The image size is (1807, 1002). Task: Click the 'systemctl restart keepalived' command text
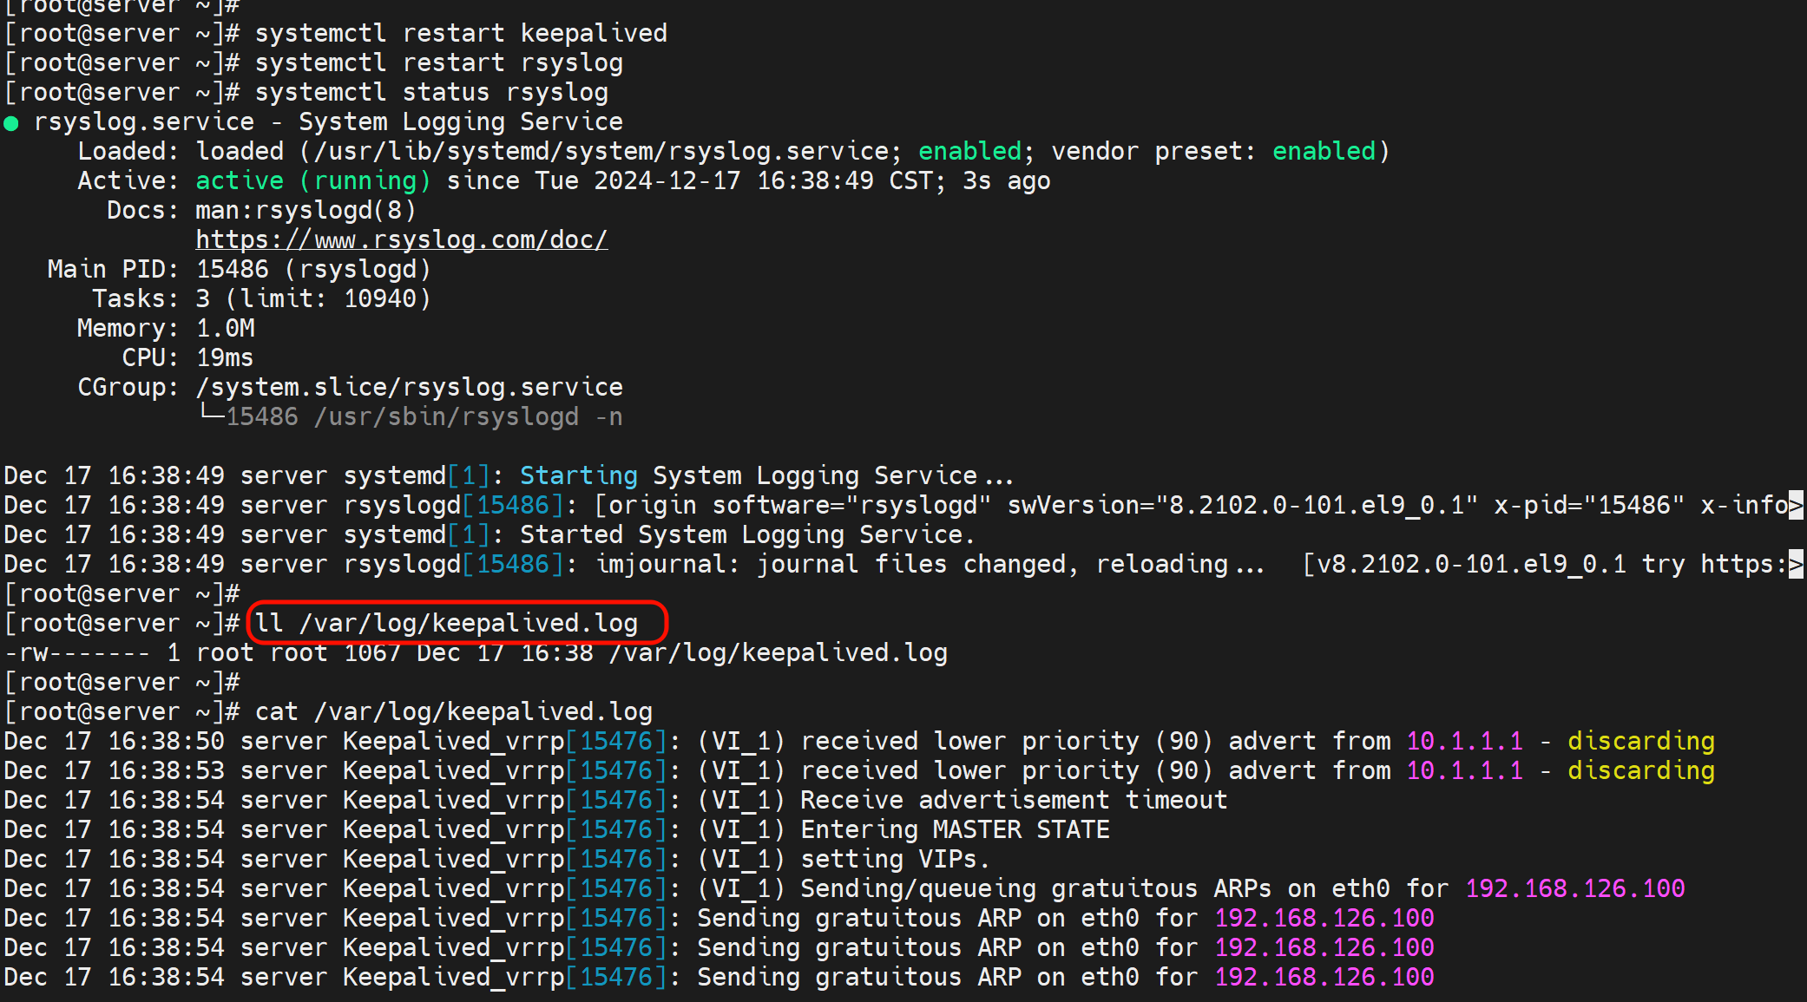pyautogui.click(x=461, y=33)
